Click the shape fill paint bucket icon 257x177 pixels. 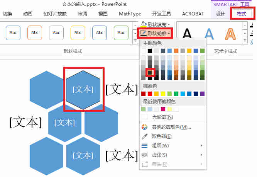144,24
